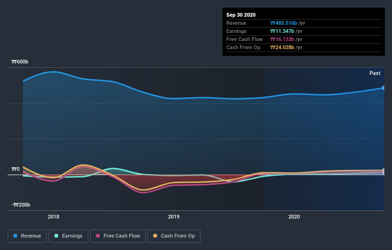Toggle the Cash From Op legend button
Screen dimensions: 392x250
[x=174, y=236]
